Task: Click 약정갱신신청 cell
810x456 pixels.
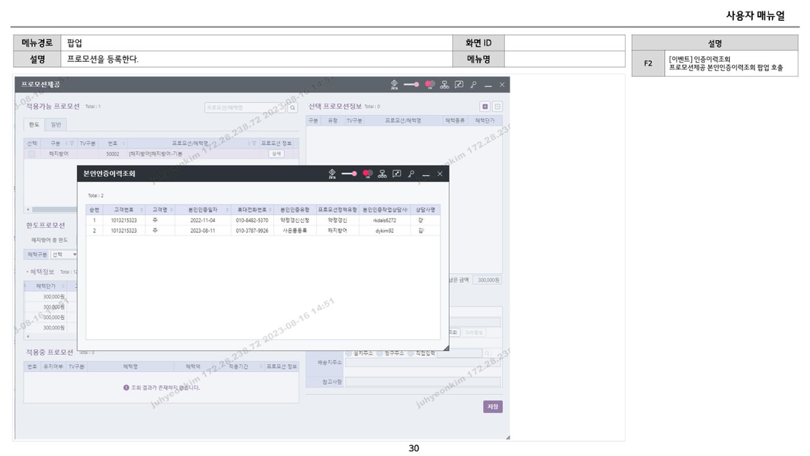Action: click(295, 220)
